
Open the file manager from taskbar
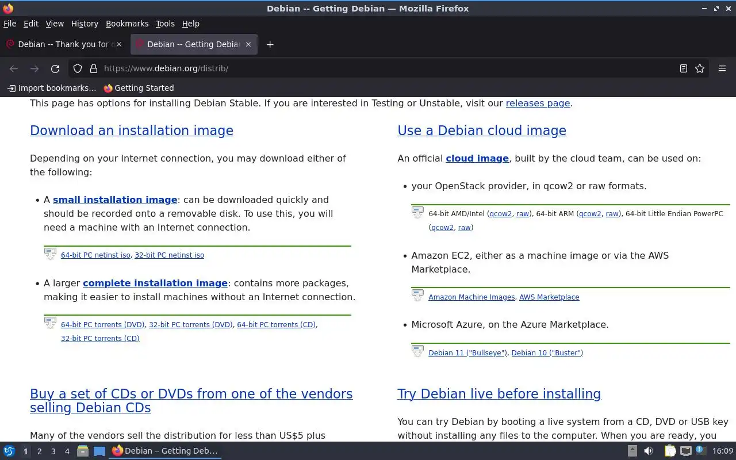(x=82, y=451)
